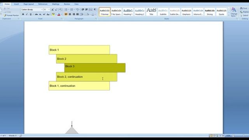This screenshot has width=249, height=140.
Task: Open the font color dropdown arrow
Action: click(x=61, y=14)
